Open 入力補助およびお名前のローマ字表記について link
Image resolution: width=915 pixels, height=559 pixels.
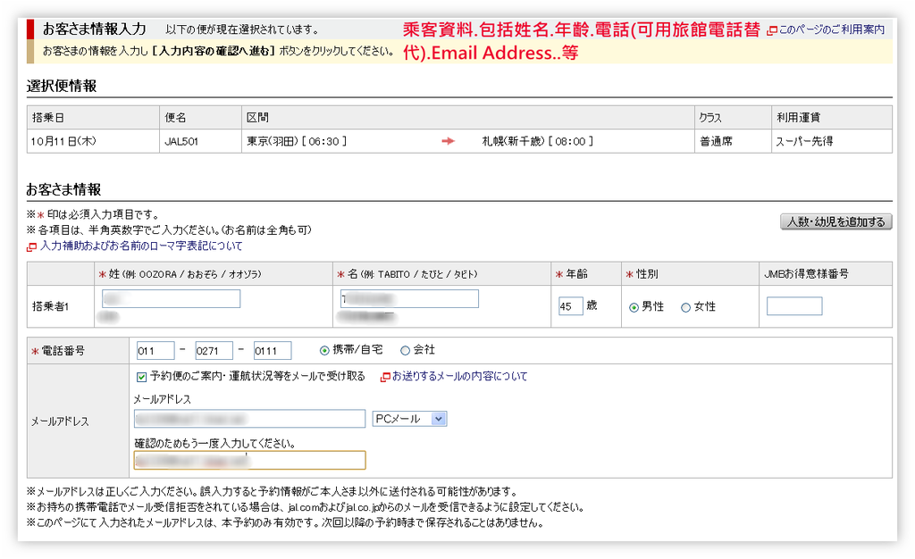(141, 246)
